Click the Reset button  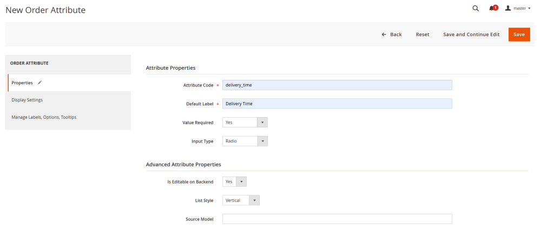point(423,35)
